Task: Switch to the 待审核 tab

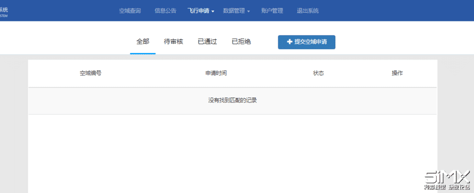Action: coord(173,42)
